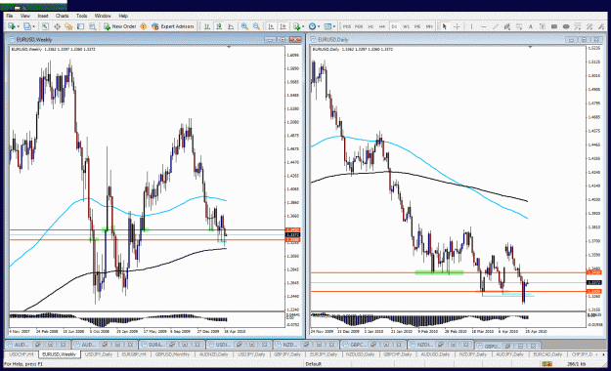Screen dimensions: 611x371
Task: Set timeframe to MN
Action: click(x=429, y=26)
